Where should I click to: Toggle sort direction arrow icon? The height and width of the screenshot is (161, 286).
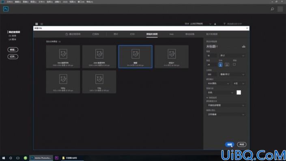(215, 24)
